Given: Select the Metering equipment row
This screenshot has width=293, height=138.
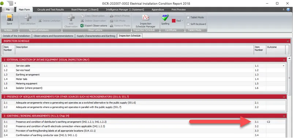Looking at the screenshot, I should coord(144,84).
